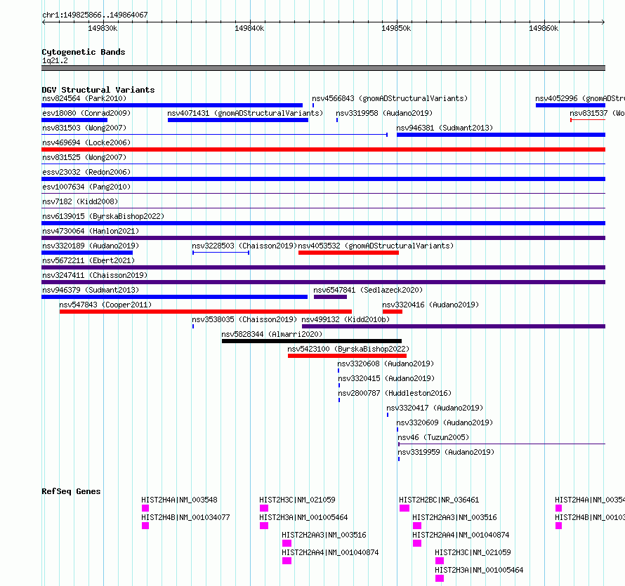Open the DGV Structural Variants track title
This screenshot has width=625, height=586.
tap(98, 90)
